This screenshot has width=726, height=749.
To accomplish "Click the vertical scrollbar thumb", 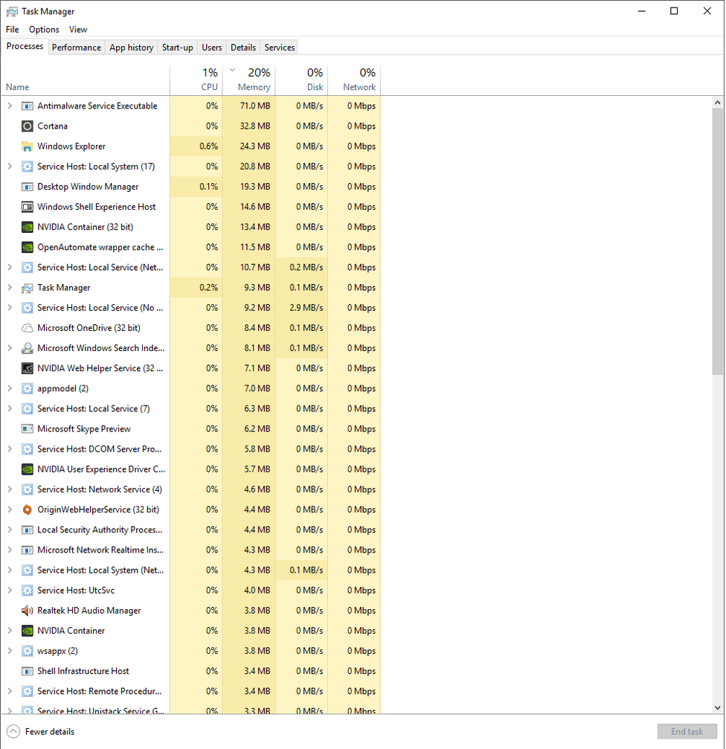I will [x=717, y=241].
